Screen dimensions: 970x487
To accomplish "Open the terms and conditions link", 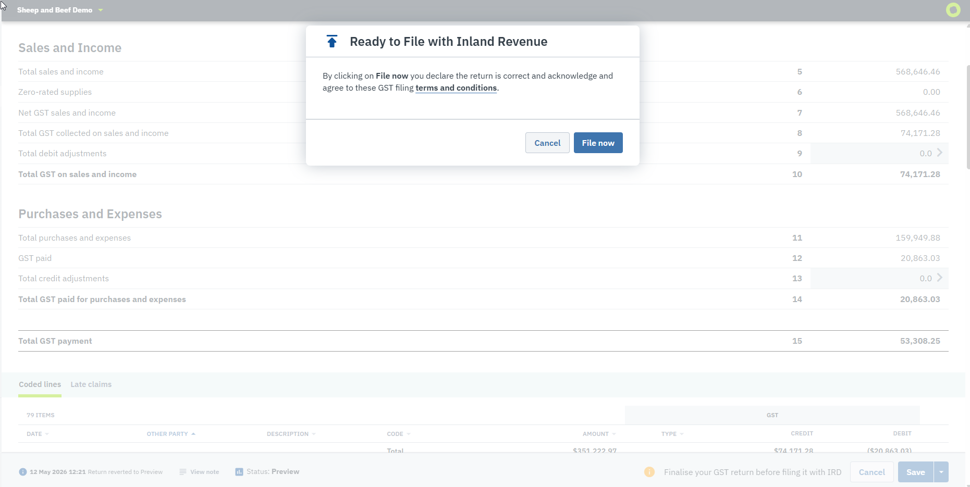I will [x=456, y=88].
